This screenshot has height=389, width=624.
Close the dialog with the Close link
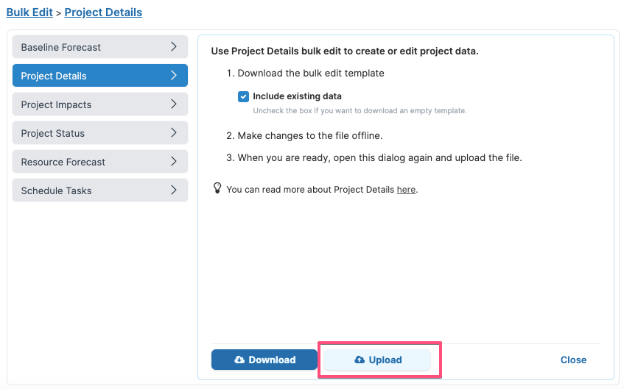coord(573,360)
